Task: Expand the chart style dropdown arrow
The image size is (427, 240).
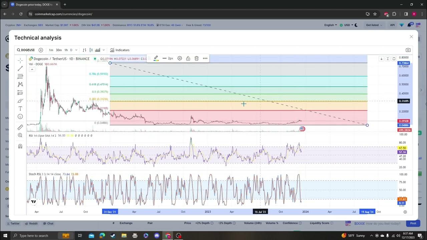Action: [104, 50]
